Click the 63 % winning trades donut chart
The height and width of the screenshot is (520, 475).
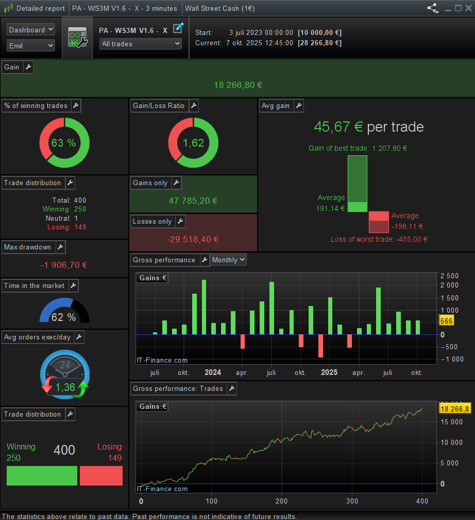point(64,143)
